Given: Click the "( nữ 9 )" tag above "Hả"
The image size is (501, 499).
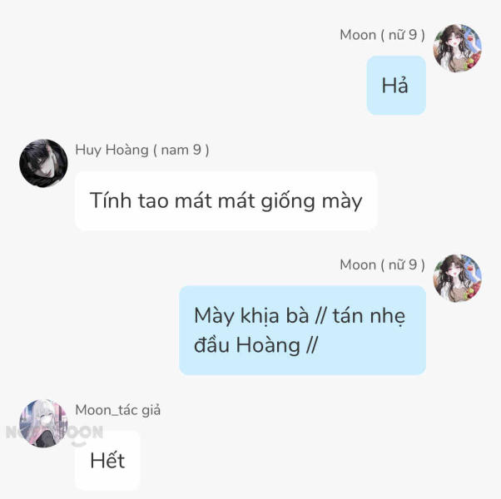Looking at the screenshot, I should [403, 35].
